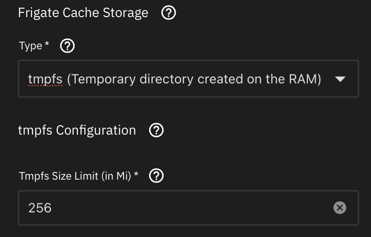The image size is (371, 237).
Task: Click the Tmpfs Size Limit (in Mi) label
Action: point(76,176)
